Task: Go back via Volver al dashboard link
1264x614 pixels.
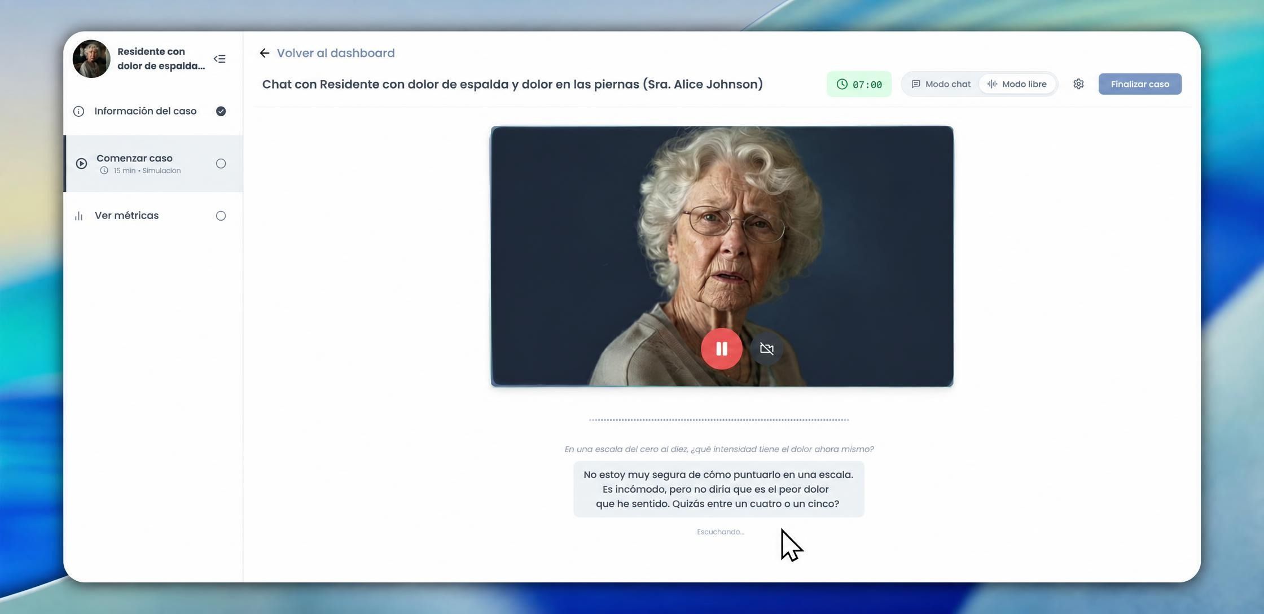Action: 335,53
